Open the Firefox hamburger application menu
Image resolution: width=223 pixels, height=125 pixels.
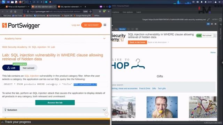[109, 11]
